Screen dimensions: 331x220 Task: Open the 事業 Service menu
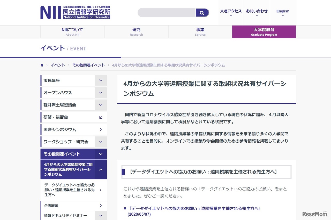[200, 31]
